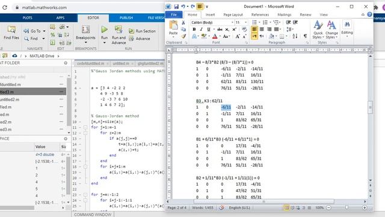Click Text Effects glowing A icon
This screenshot has width=385, height=217.
194,36
